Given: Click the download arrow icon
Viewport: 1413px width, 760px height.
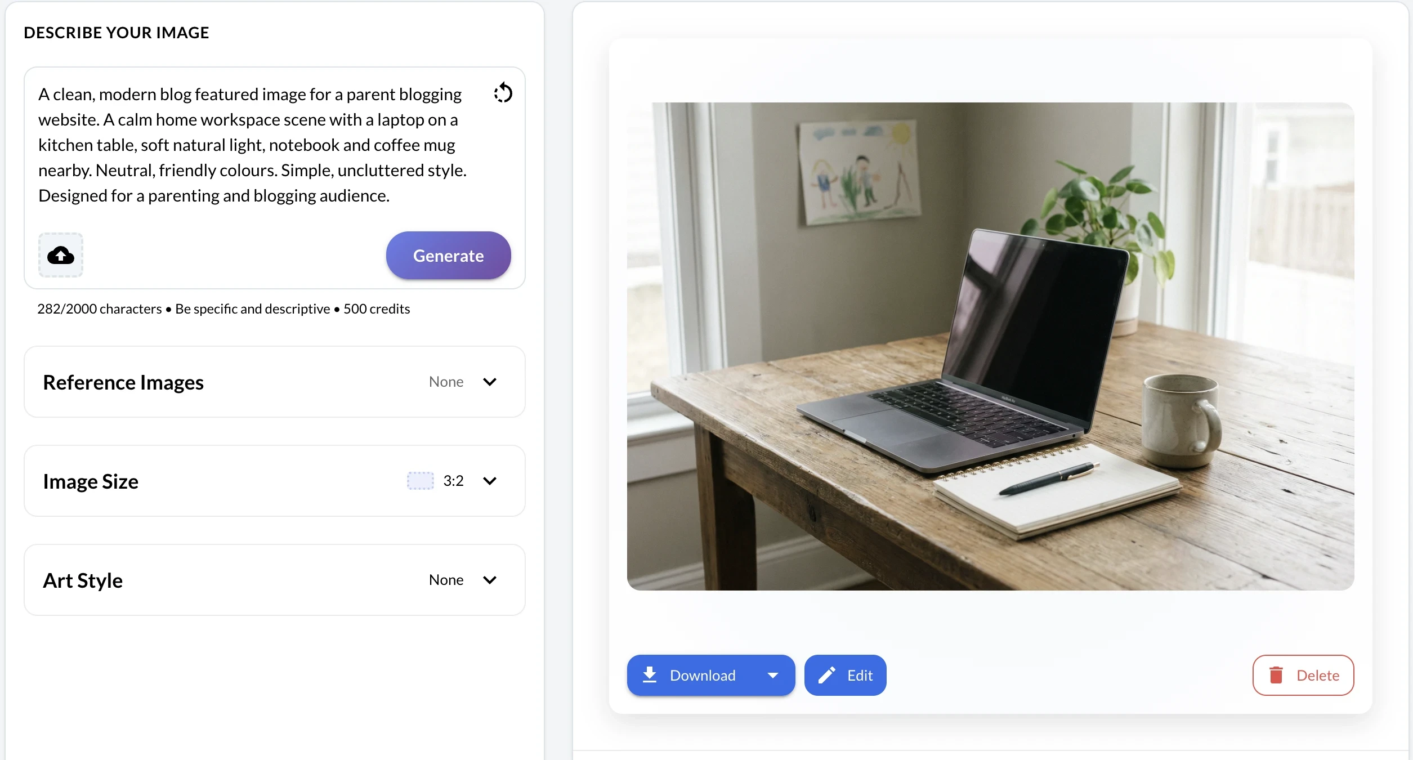Looking at the screenshot, I should click(x=650, y=674).
